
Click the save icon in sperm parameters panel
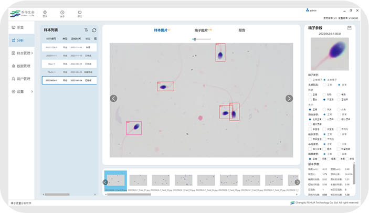coord(349,28)
